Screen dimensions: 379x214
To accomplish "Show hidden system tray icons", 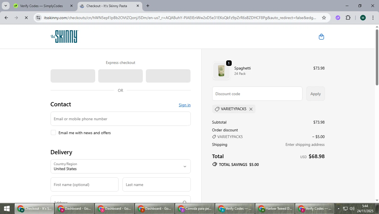I will (339, 209).
